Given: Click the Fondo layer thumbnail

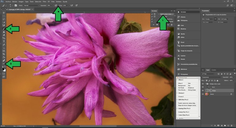Looking at the screenshot, I should click(x=207, y=94).
